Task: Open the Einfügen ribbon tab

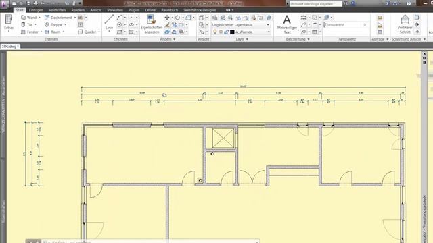Action: (x=36, y=10)
